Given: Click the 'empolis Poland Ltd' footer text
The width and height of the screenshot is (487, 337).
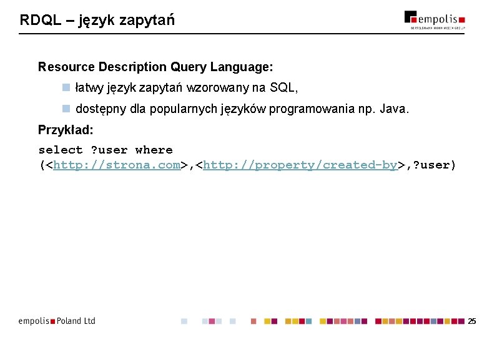Looking at the screenshot, I should coord(57,321).
